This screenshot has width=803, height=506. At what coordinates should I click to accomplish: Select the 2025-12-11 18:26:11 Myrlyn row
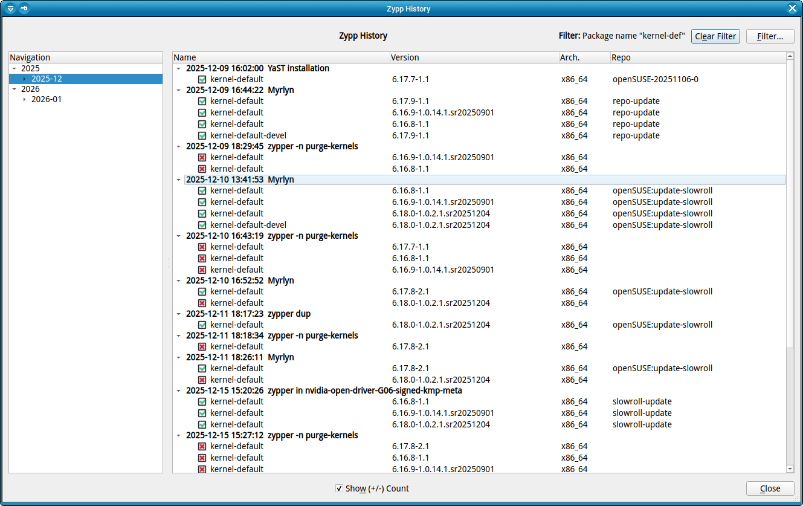[240, 357]
